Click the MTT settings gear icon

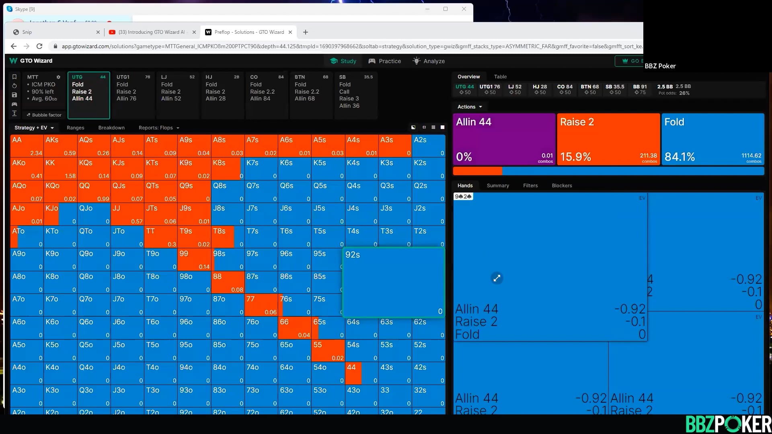[58, 77]
